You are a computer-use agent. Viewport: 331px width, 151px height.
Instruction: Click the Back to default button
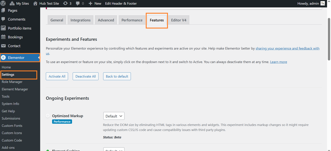click(x=117, y=76)
